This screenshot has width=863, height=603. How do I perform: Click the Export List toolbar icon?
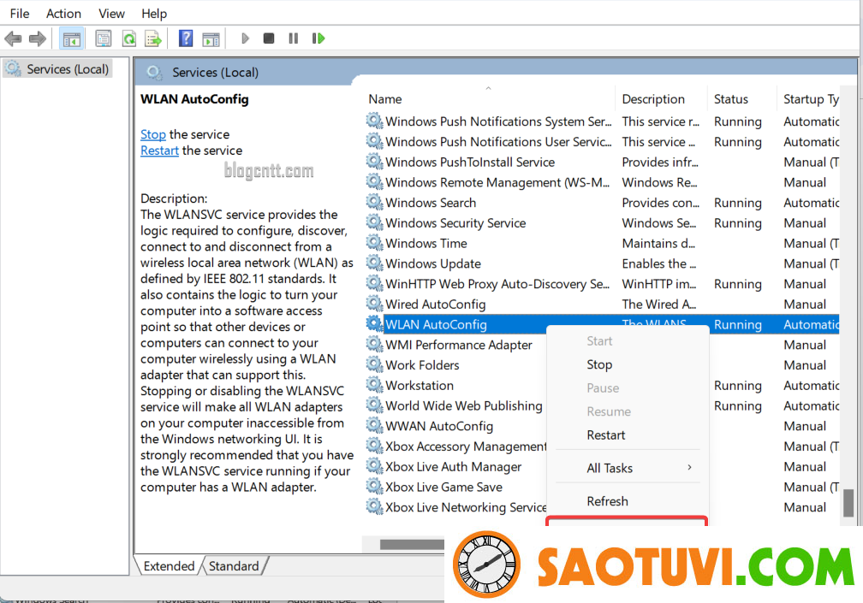tap(153, 38)
